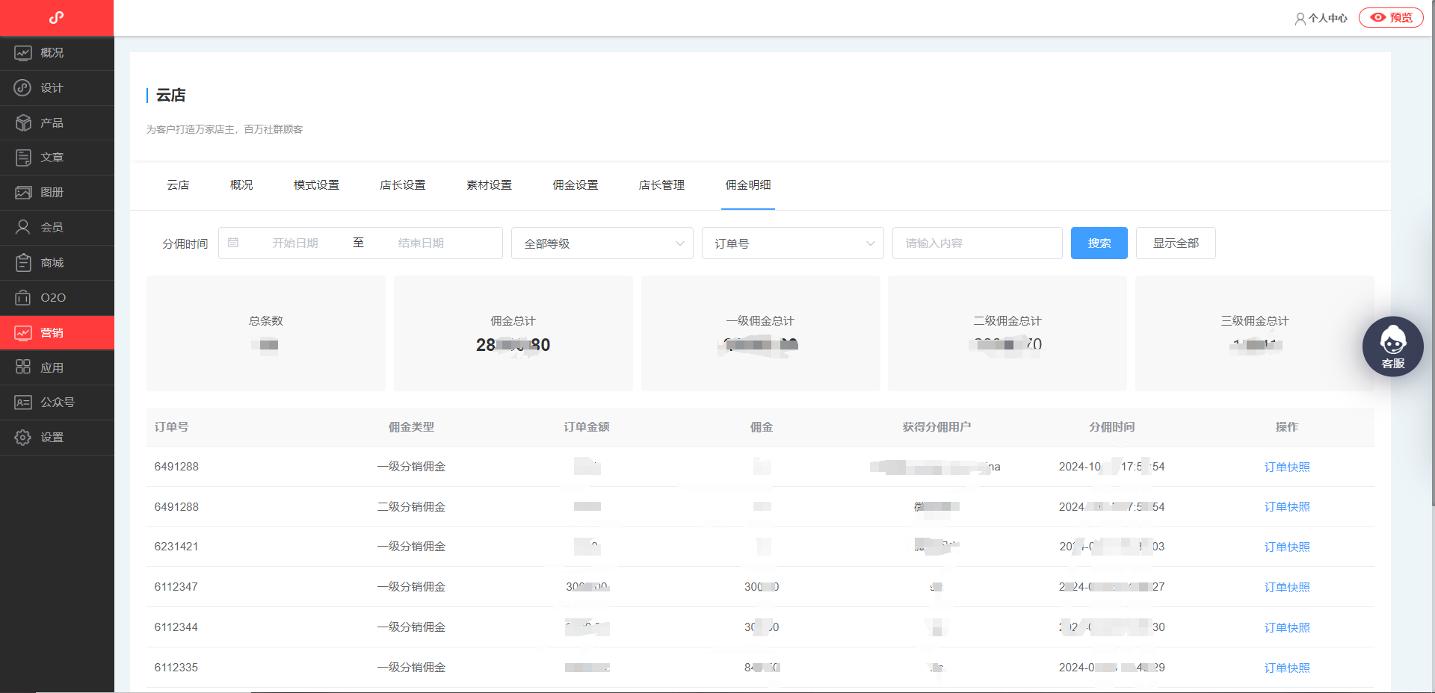Switch to the 云店 tab
The image size is (1435, 693).
(x=178, y=185)
